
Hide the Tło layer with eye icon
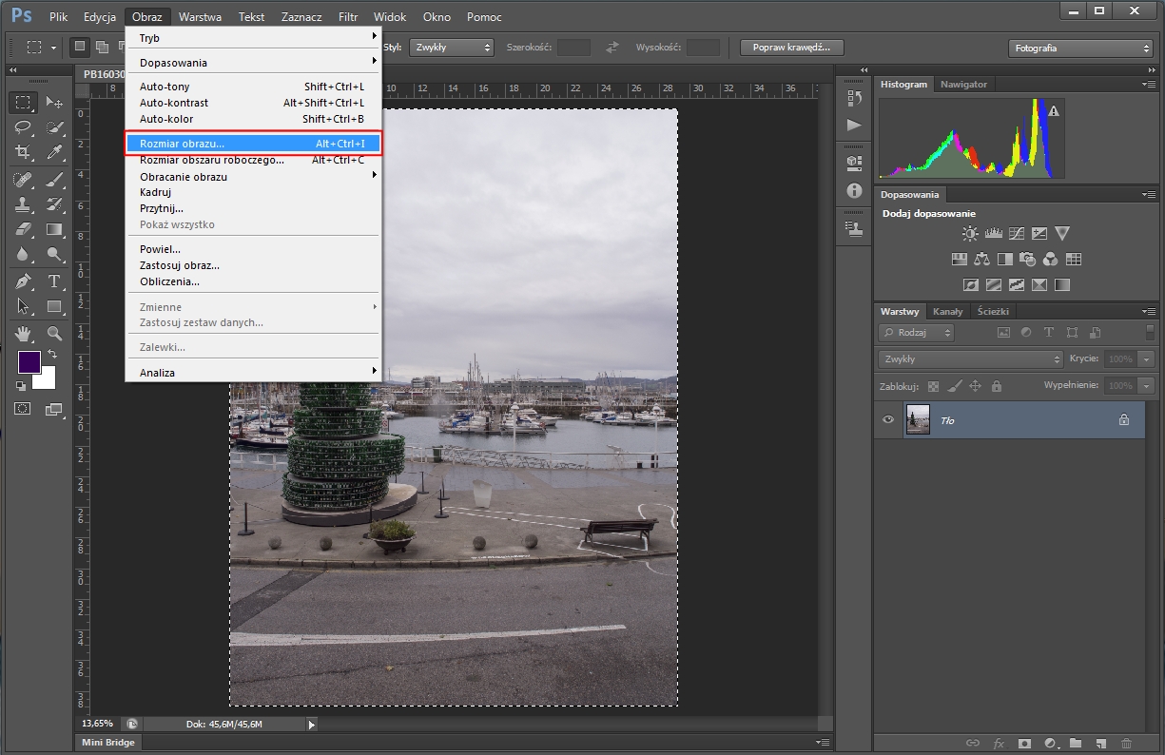click(888, 419)
